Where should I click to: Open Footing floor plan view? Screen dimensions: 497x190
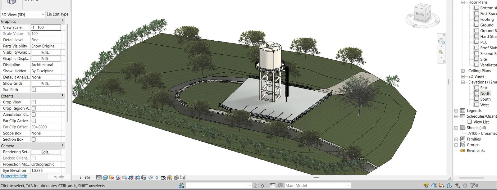[487, 19]
